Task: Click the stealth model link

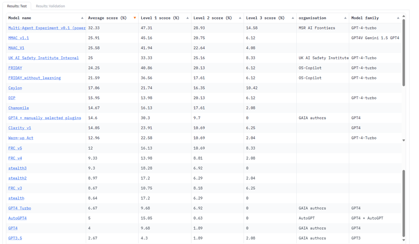Action: coord(16,198)
